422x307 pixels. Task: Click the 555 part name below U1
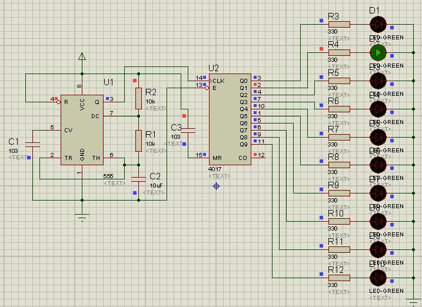[108, 176]
